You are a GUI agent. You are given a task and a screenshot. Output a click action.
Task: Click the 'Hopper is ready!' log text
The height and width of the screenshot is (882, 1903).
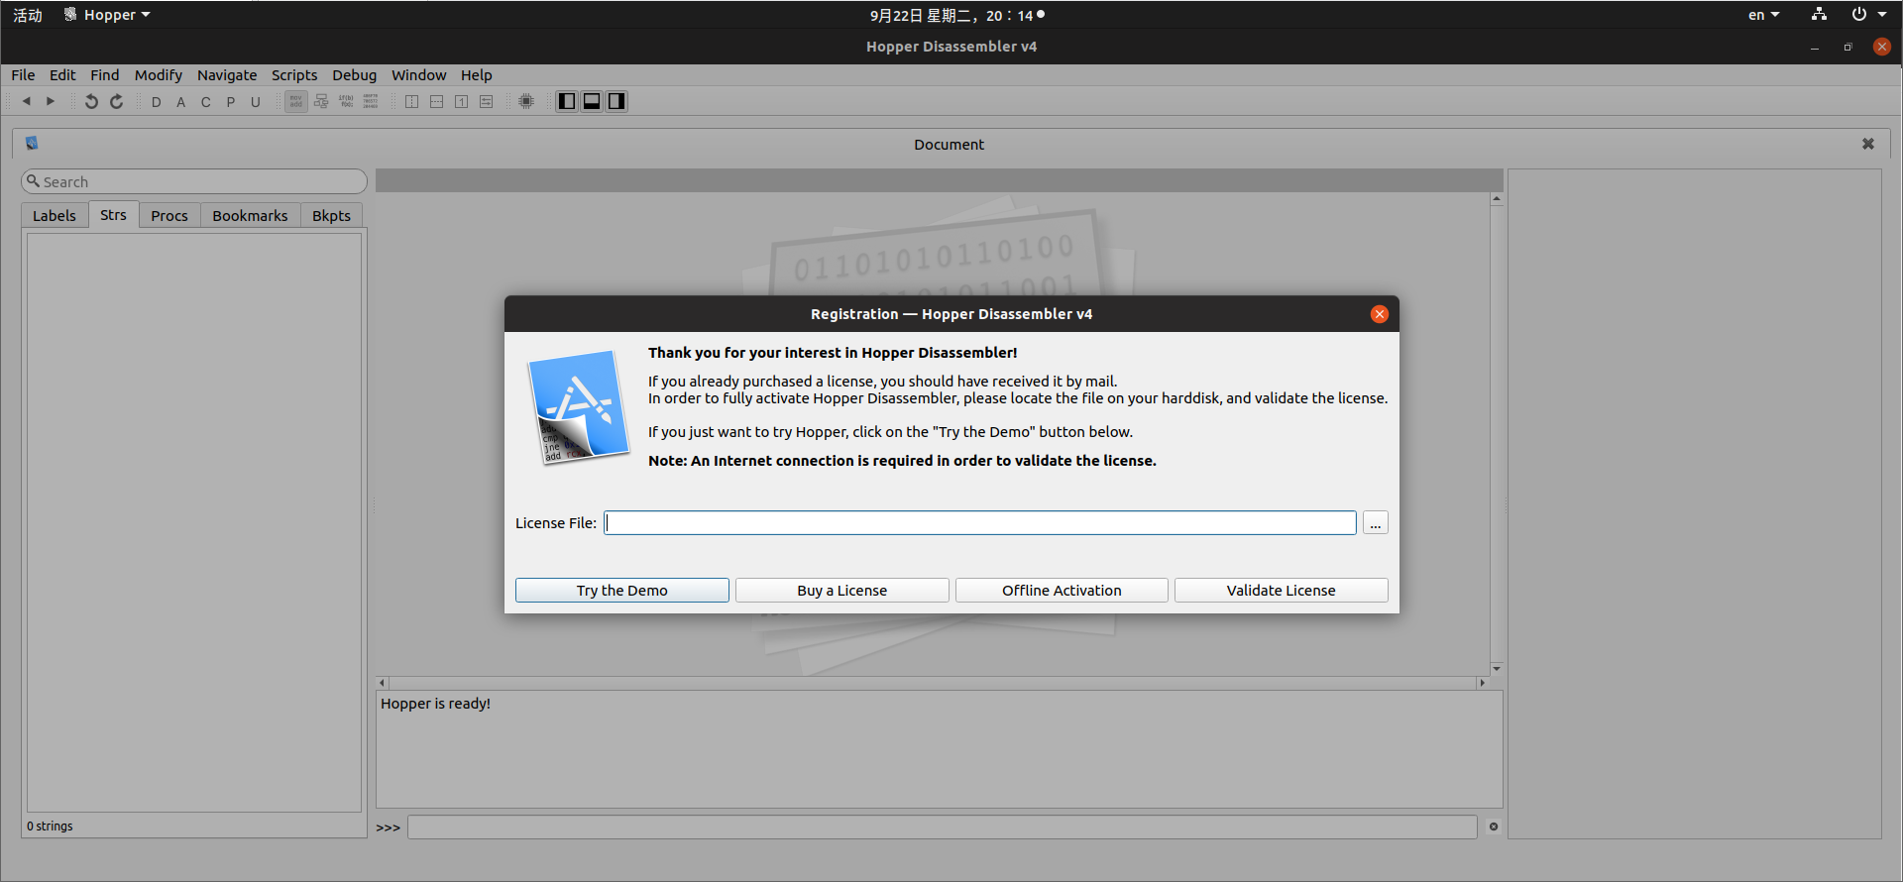pos(436,704)
